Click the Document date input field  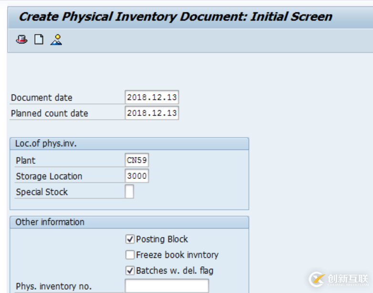152,97
